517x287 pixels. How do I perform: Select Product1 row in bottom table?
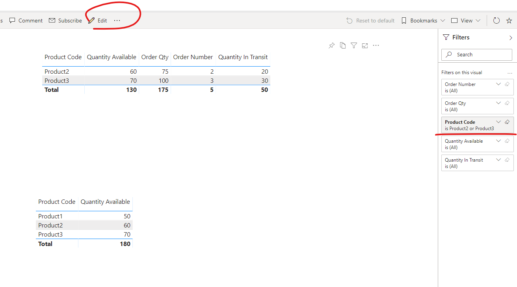(x=84, y=216)
